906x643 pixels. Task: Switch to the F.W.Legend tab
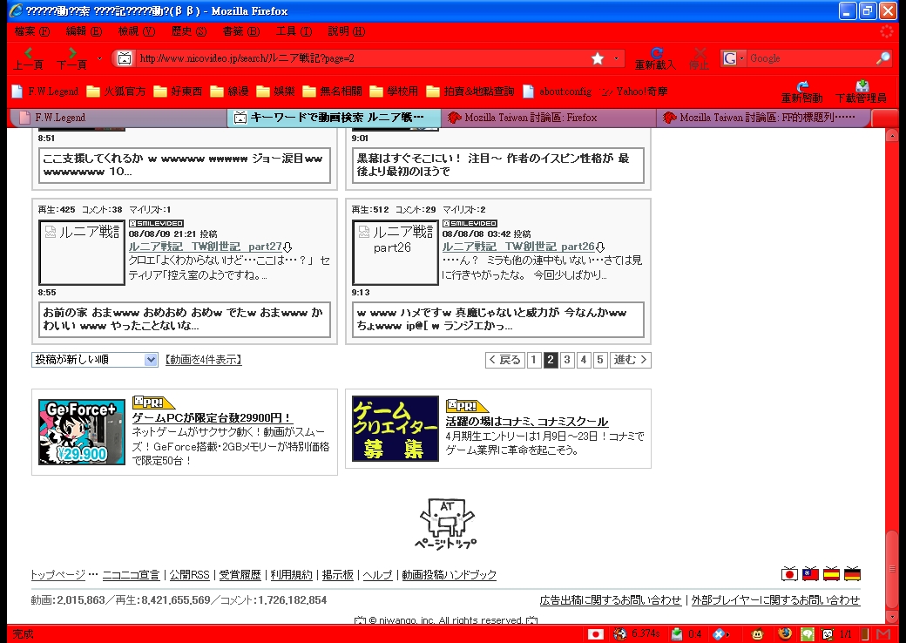point(59,118)
